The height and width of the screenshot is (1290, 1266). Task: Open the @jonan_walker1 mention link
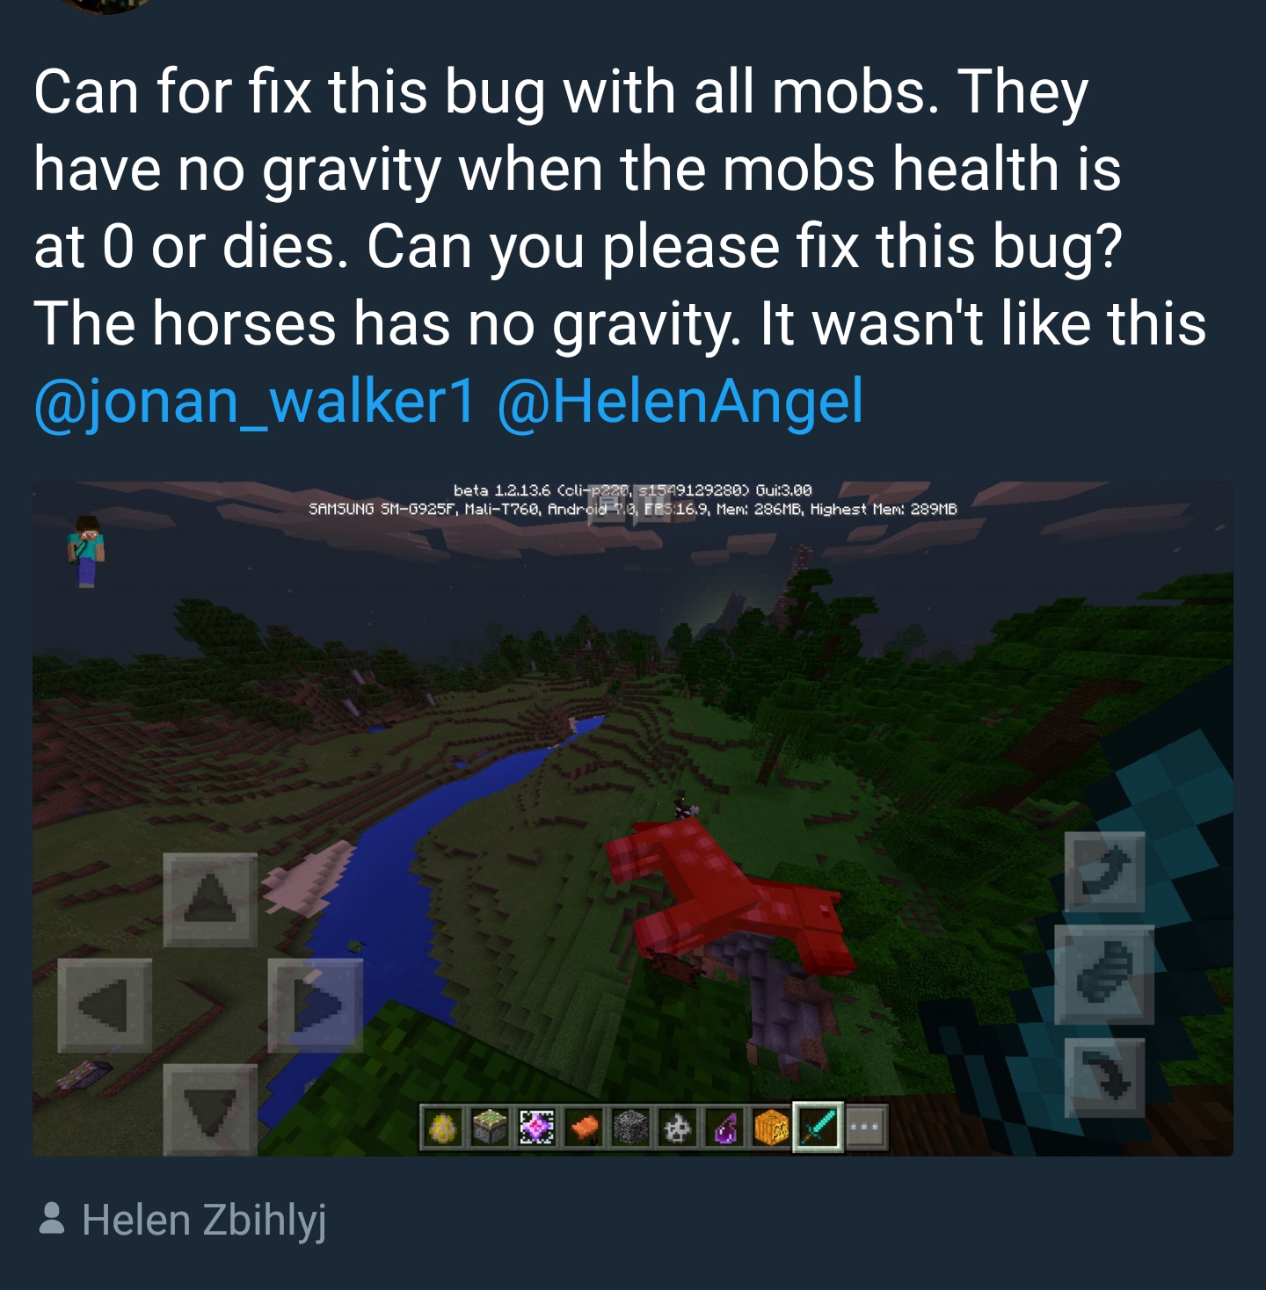click(255, 401)
